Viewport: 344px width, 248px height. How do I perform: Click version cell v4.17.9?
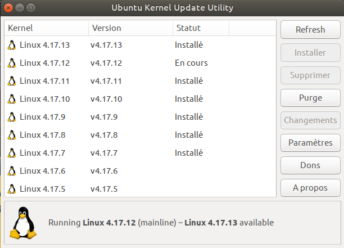tap(104, 117)
